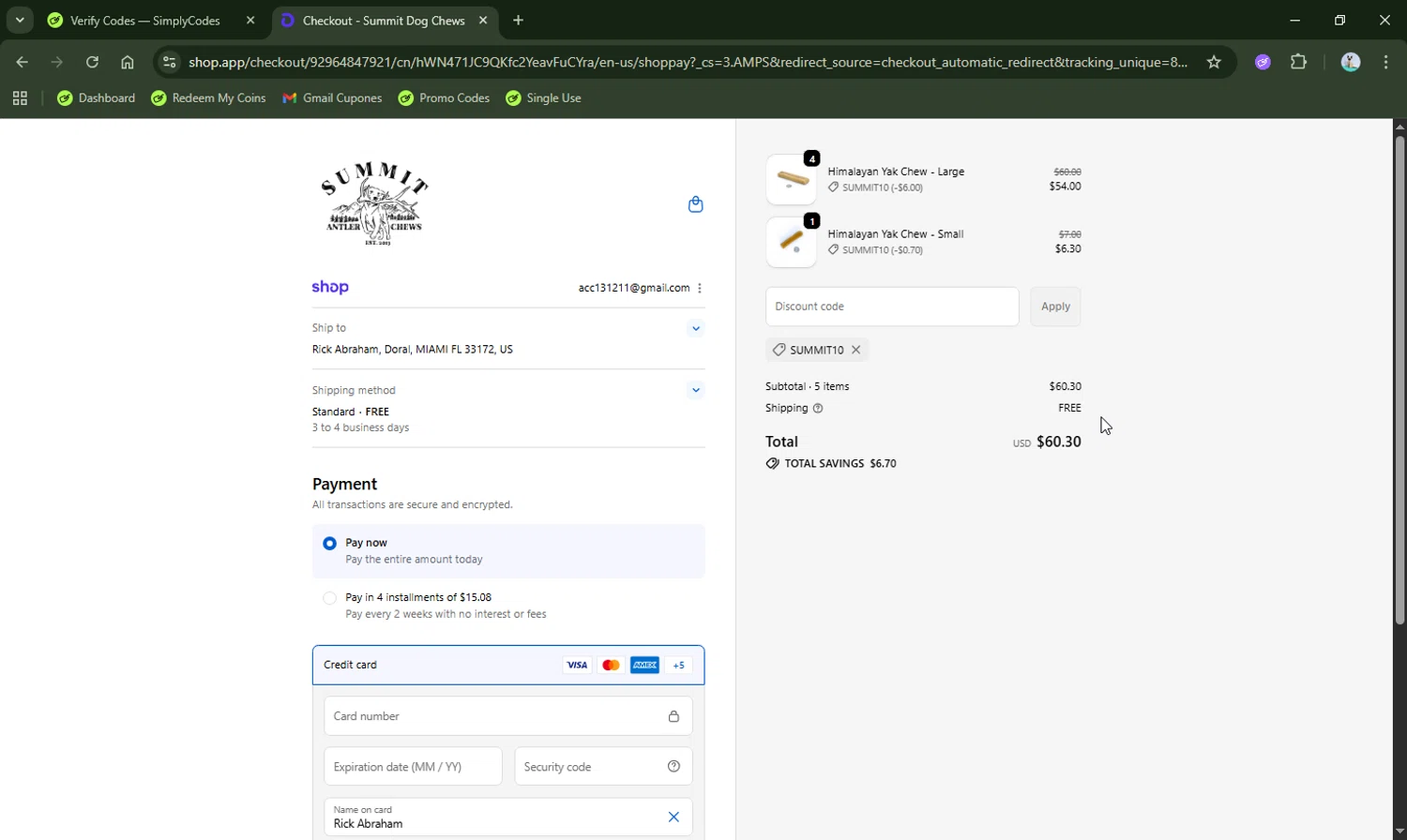Go back in browser history
Image resolution: width=1407 pixels, height=840 pixels.
click(x=22, y=62)
